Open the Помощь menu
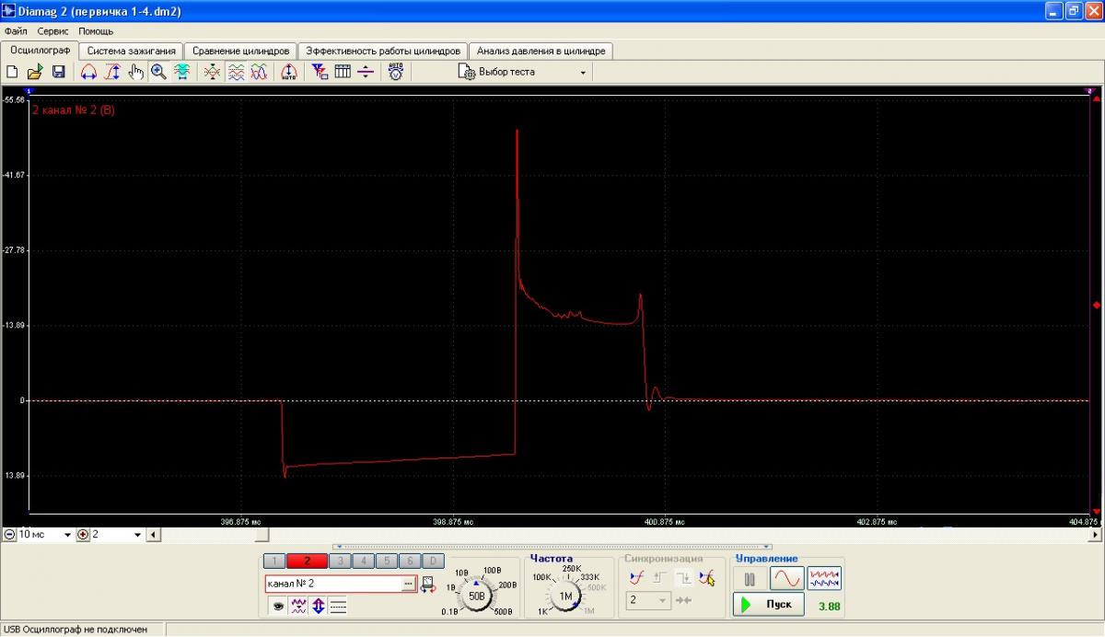1105x637 pixels. coord(96,31)
